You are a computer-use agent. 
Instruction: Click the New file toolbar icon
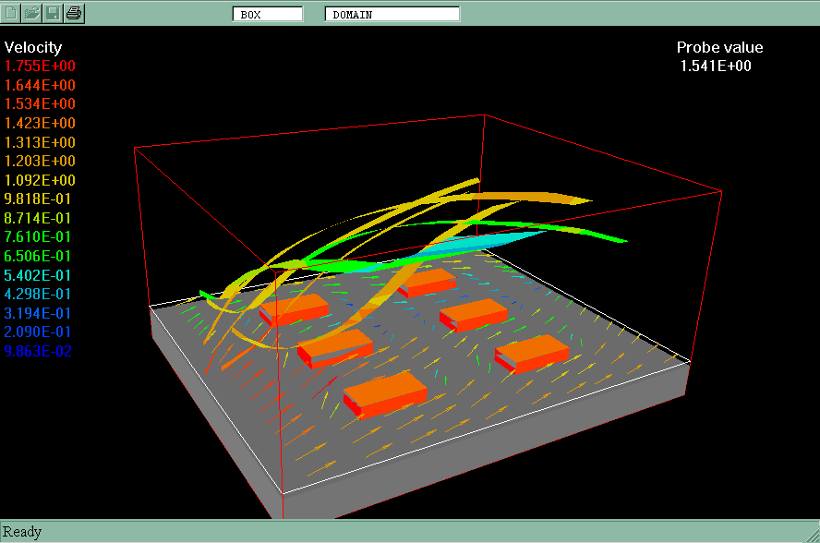pyautogui.click(x=12, y=13)
